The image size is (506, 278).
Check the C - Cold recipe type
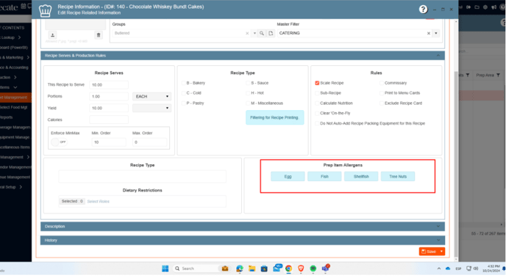pos(183,93)
